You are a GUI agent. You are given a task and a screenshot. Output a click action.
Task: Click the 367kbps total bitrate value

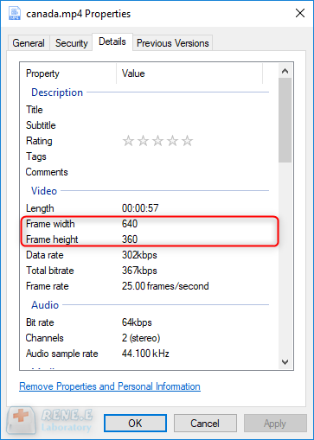click(139, 271)
